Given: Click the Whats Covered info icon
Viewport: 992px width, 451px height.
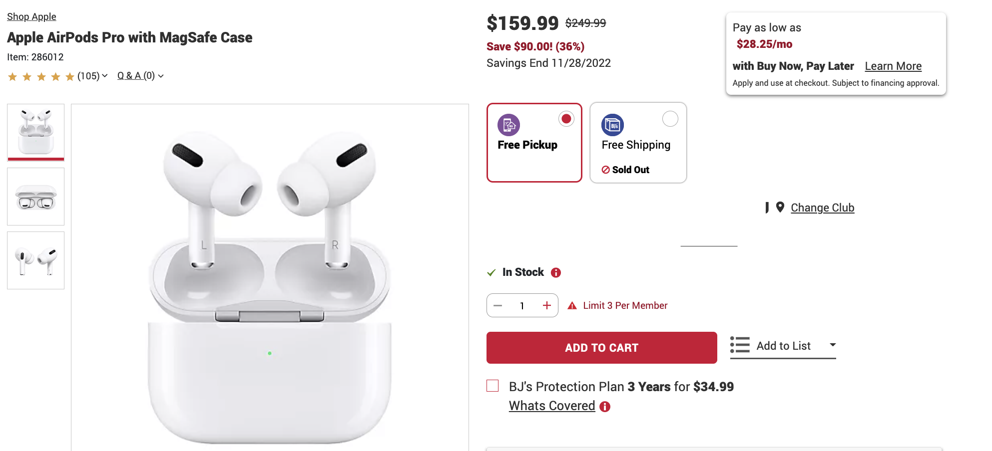Looking at the screenshot, I should click(x=605, y=407).
